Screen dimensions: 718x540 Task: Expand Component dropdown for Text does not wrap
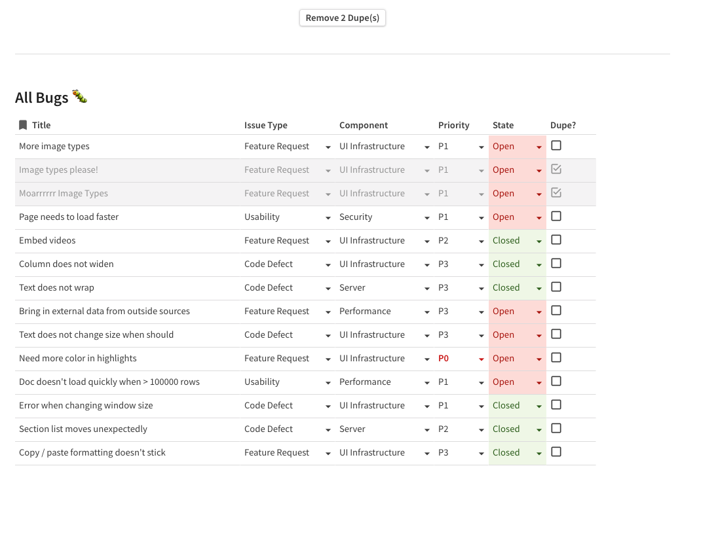pos(426,288)
